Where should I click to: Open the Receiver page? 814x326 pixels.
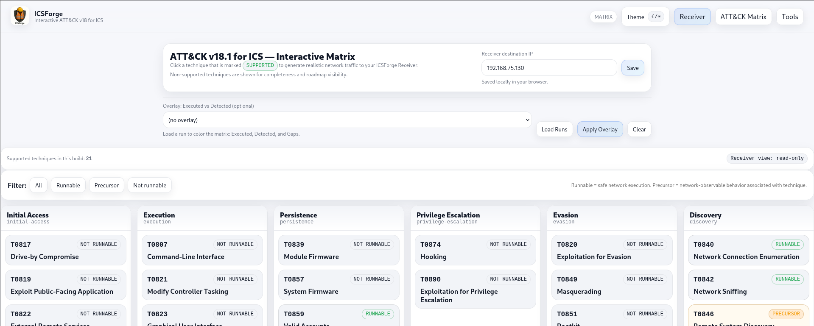tap(692, 17)
